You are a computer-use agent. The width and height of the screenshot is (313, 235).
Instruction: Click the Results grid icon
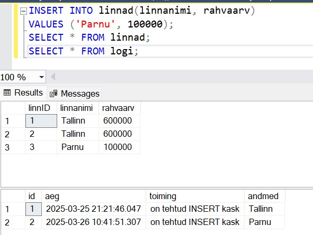click(x=7, y=93)
